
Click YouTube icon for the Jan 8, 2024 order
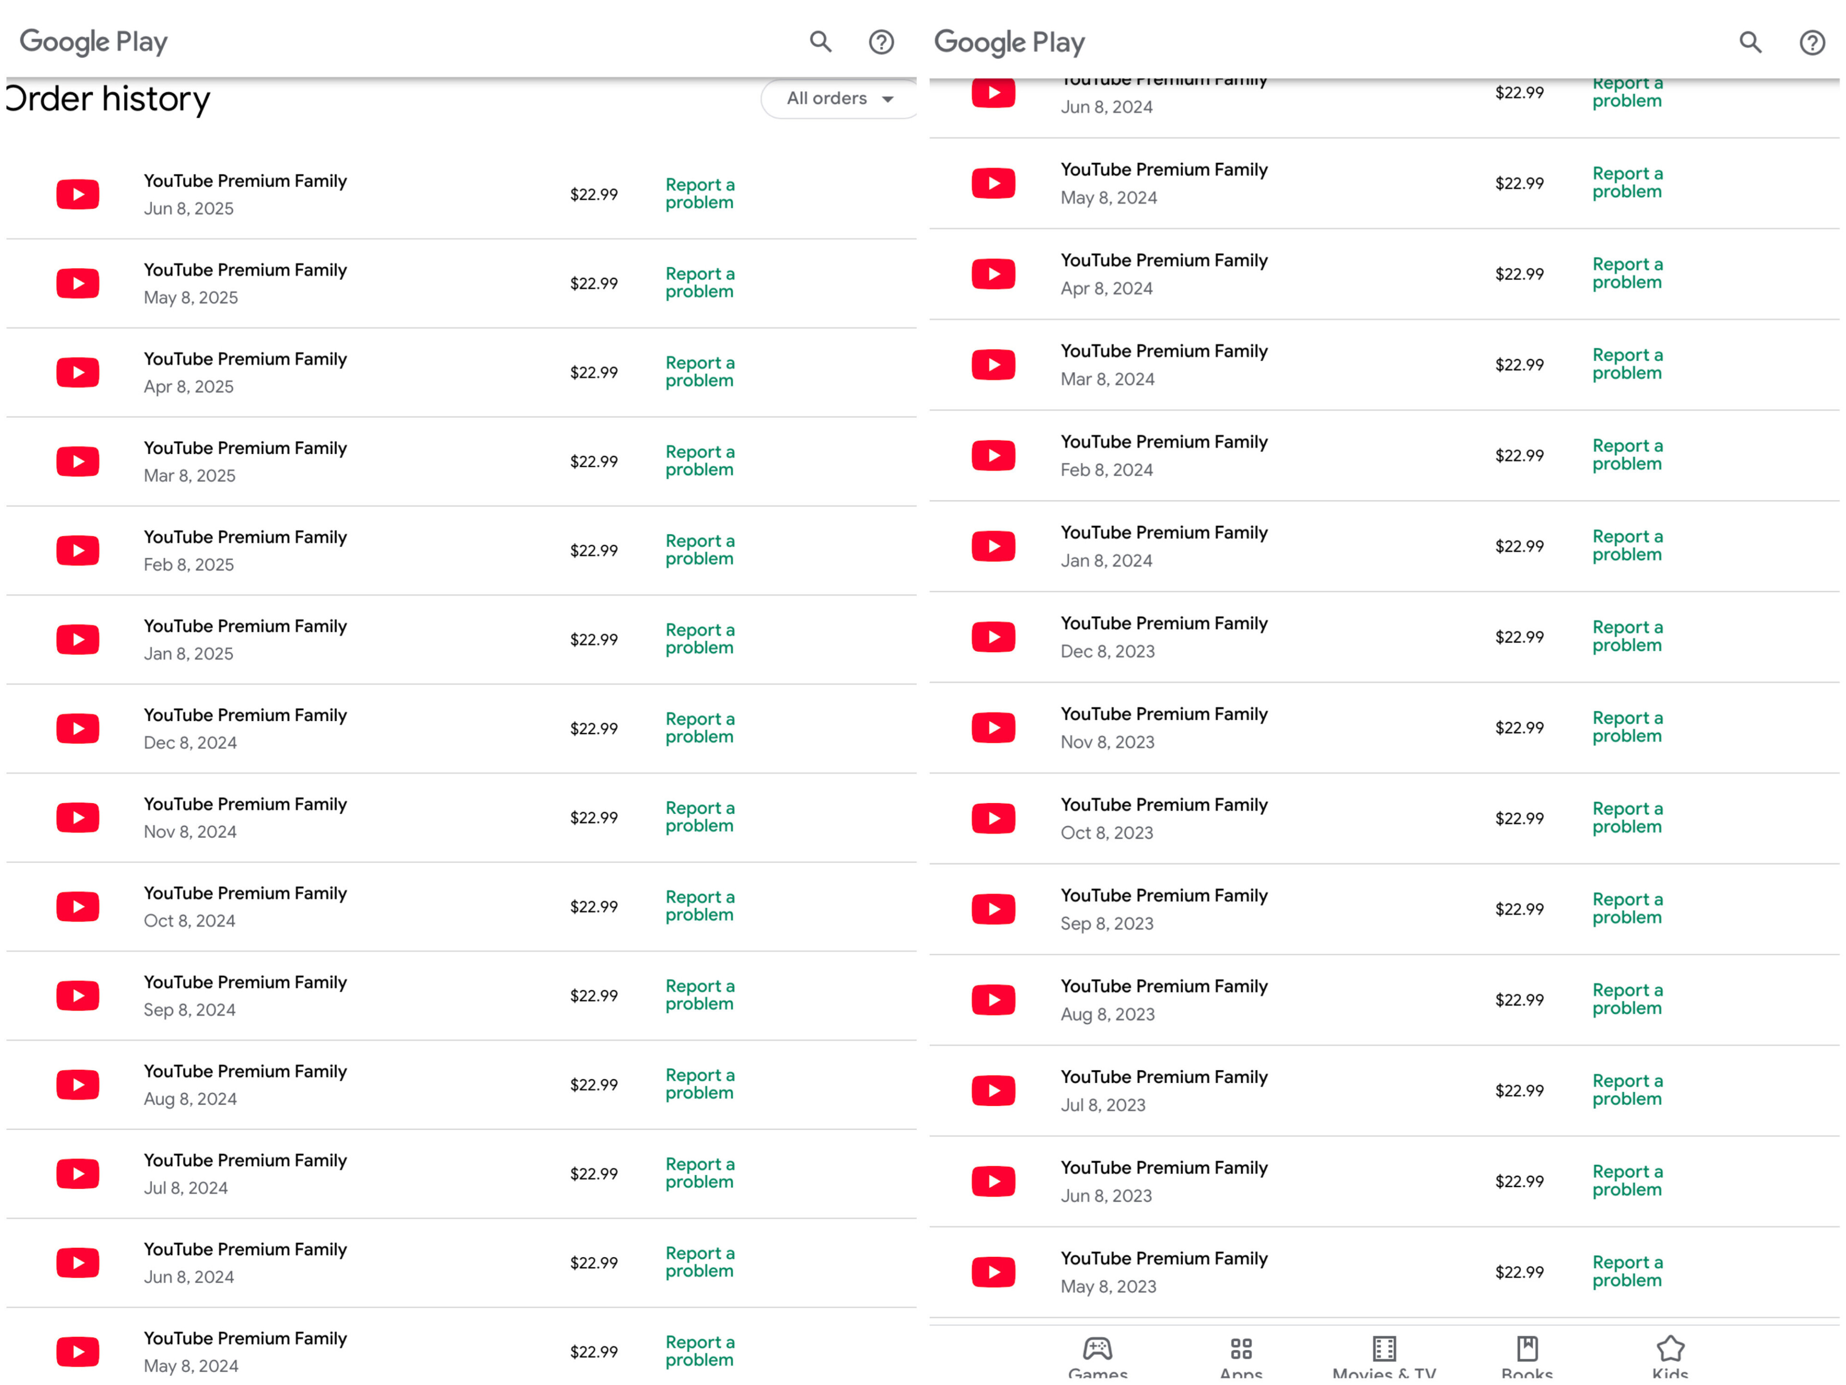click(993, 547)
